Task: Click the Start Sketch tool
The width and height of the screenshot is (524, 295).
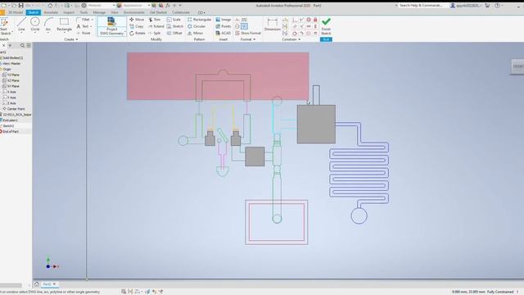Action: pos(5,26)
